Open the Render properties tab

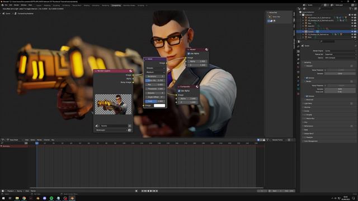[x=298, y=51]
